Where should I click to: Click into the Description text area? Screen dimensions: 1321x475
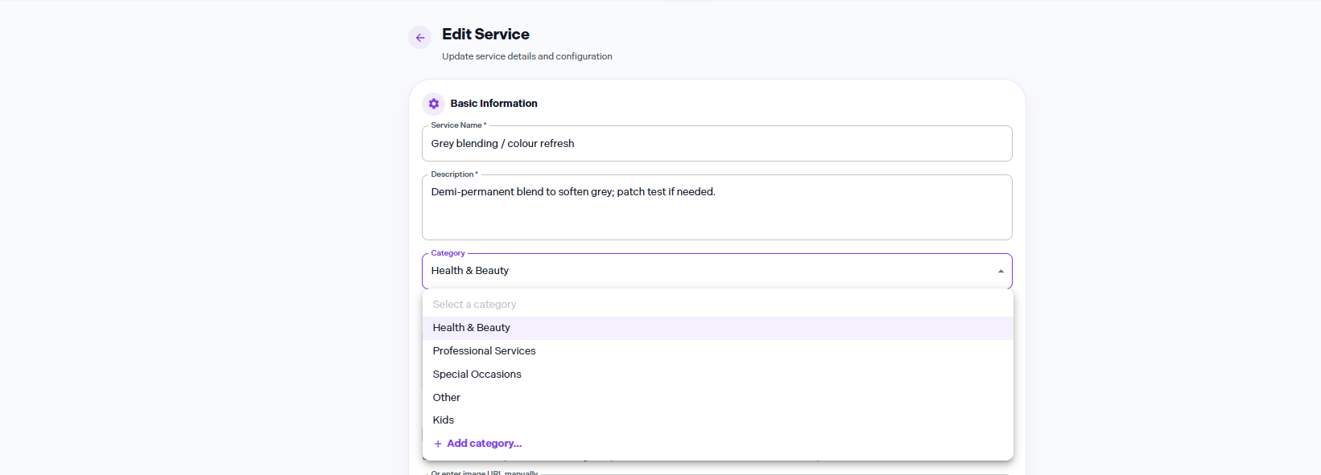(716, 207)
